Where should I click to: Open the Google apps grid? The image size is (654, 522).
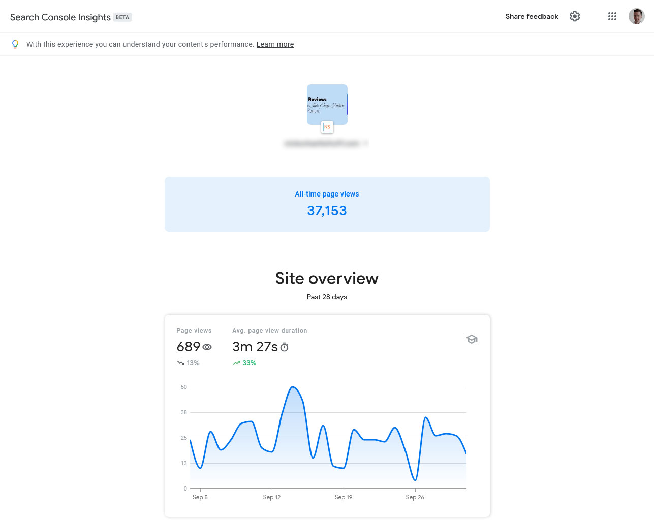point(612,16)
